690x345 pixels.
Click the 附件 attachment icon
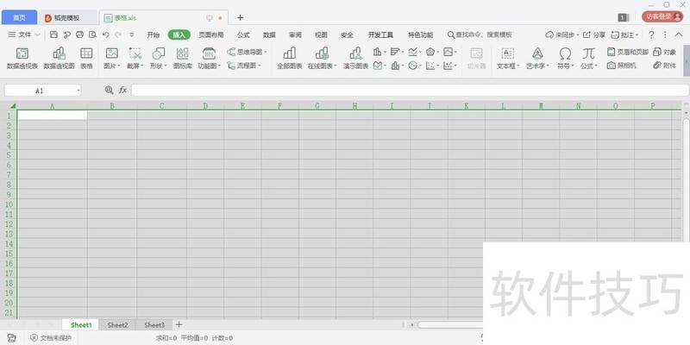pos(664,66)
